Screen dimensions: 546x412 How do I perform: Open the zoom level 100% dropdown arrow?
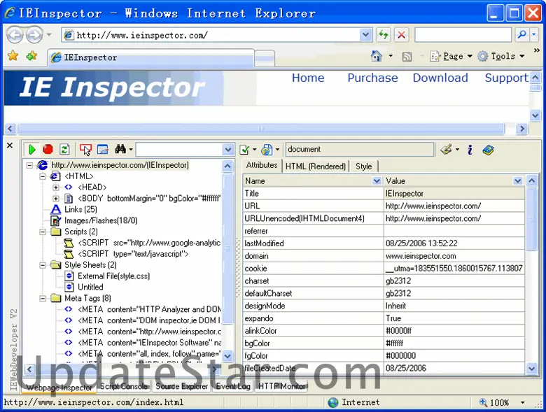point(523,403)
